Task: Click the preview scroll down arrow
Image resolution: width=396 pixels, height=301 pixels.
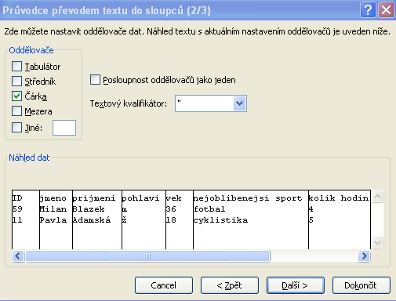Action: tap(377, 243)
